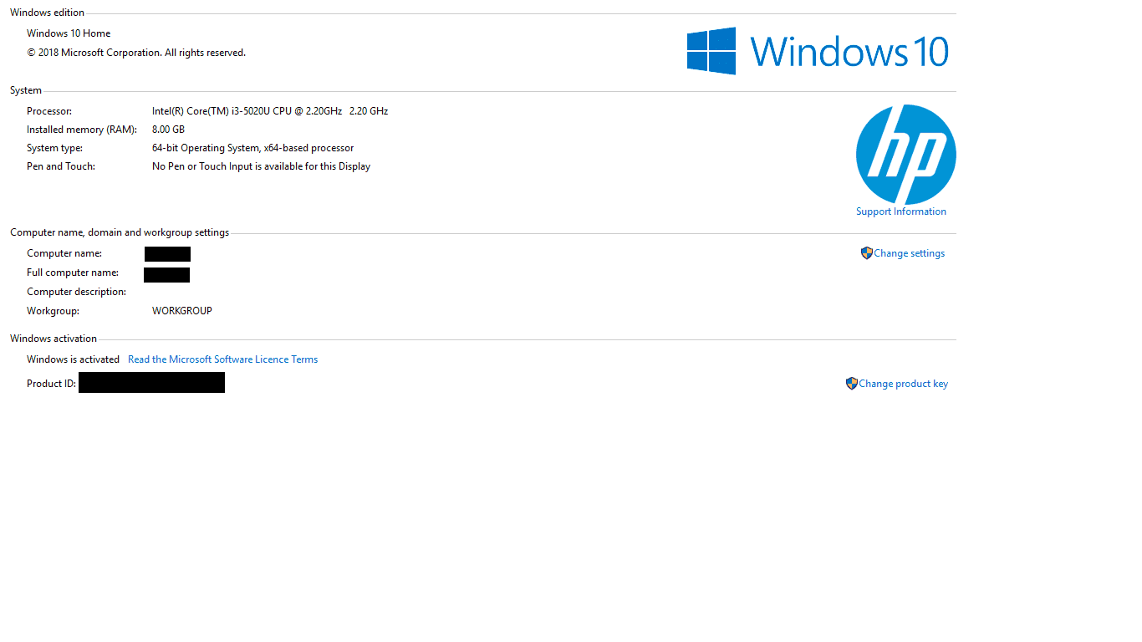Viewport: 1142px width, 642px height.
Task: Click shield icon beside Change product key
Action: click(x=852, y=384)
